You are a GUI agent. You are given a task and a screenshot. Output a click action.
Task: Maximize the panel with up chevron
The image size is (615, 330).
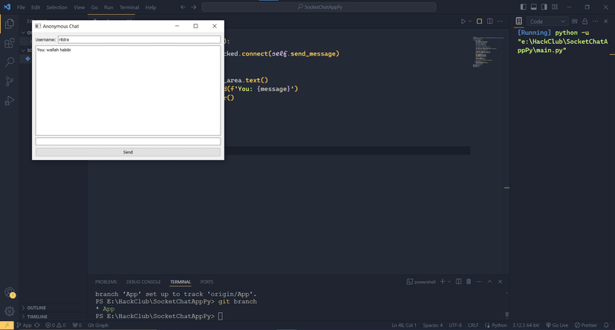(489, 282)
